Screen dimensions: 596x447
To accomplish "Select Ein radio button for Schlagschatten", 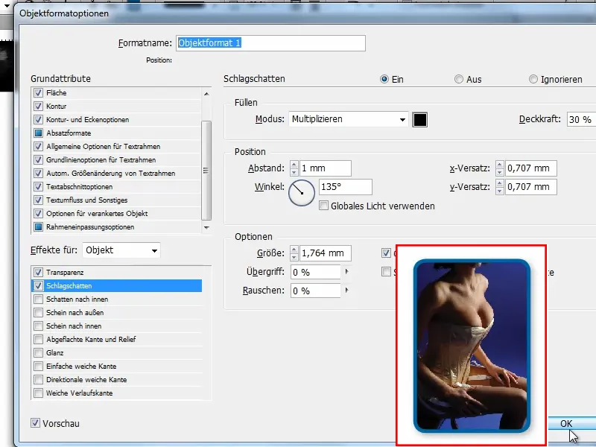I will pos(384,79).
